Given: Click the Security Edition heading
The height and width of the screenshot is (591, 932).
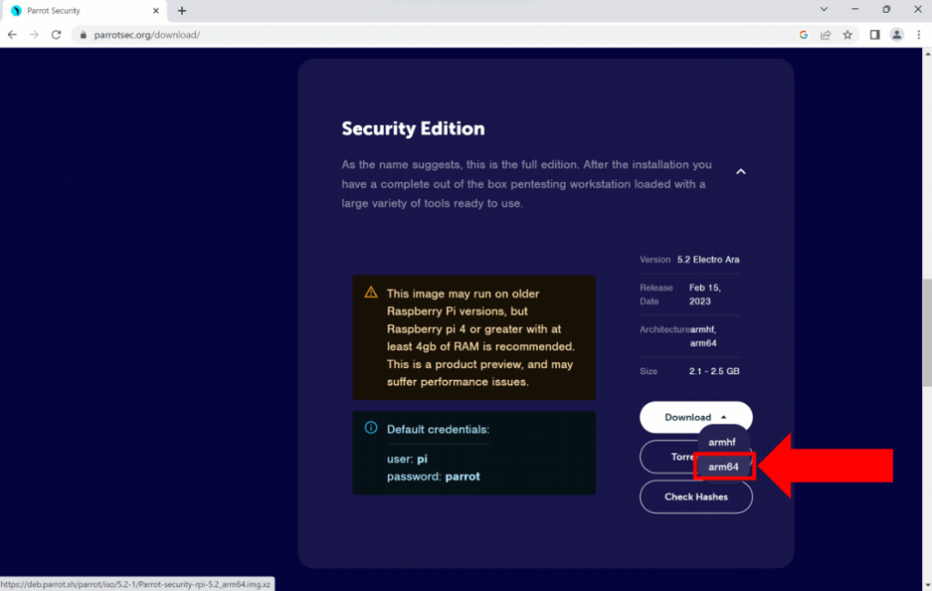Looking at the screenshot, I should point(413,128).
